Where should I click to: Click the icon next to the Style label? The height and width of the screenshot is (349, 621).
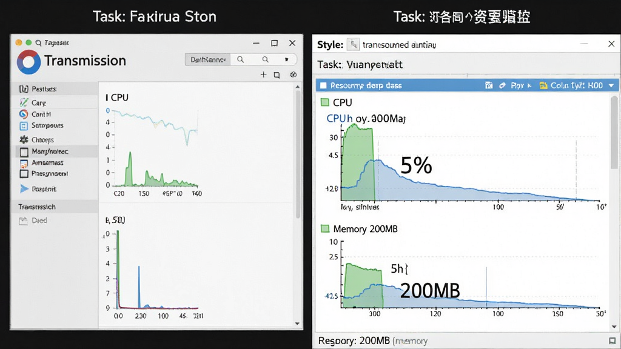[x=353, y=44]
